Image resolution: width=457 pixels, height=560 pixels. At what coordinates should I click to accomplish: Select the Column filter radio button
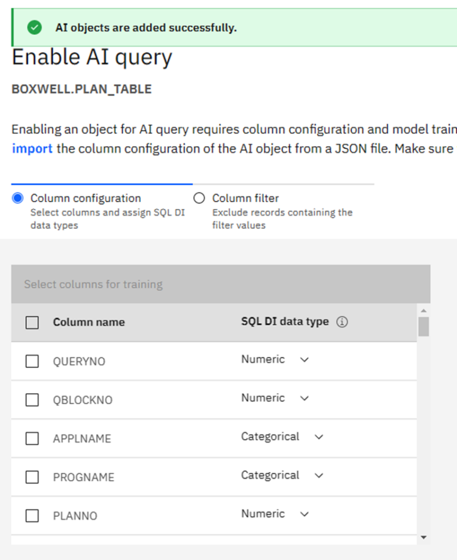[199, 198]
